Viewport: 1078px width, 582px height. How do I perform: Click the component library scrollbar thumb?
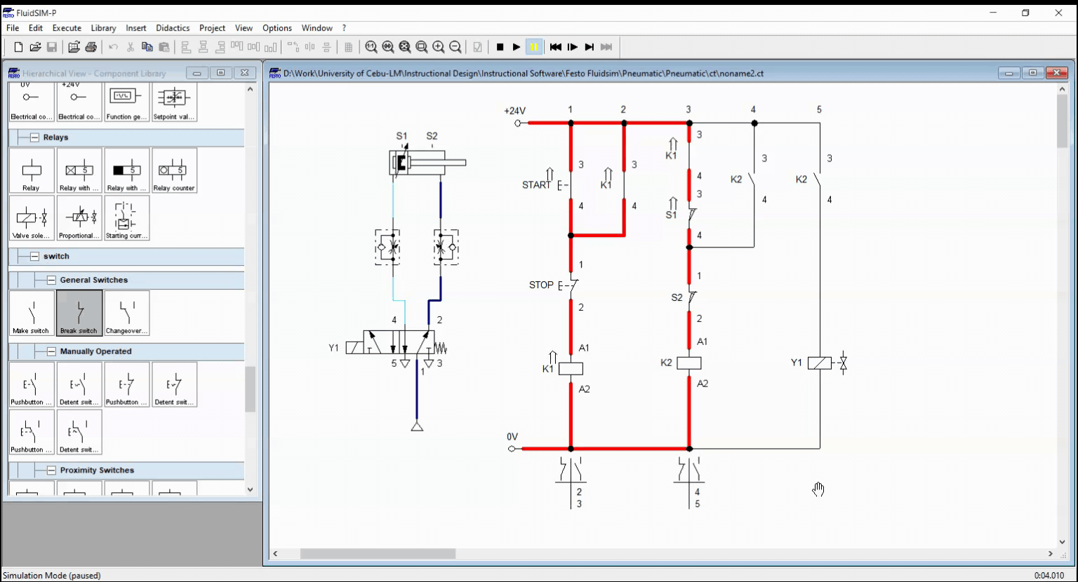(251, 389)
